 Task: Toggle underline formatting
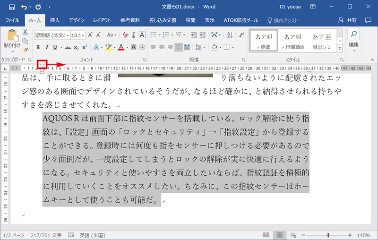pos(55,47)
